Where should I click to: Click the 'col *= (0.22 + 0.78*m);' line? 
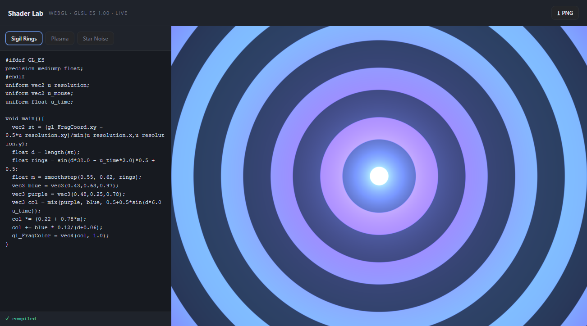click(x=49, y=219)
